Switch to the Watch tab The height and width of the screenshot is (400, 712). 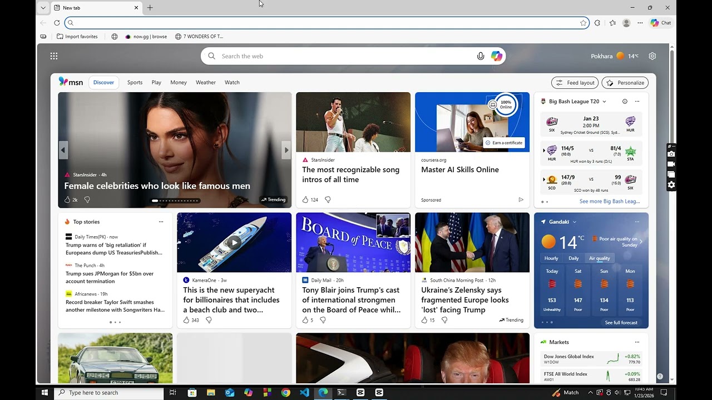232,82
